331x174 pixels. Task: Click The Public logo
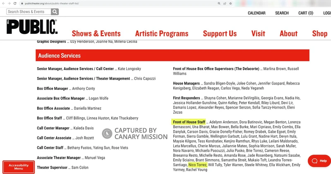click(x=32, y=27)
